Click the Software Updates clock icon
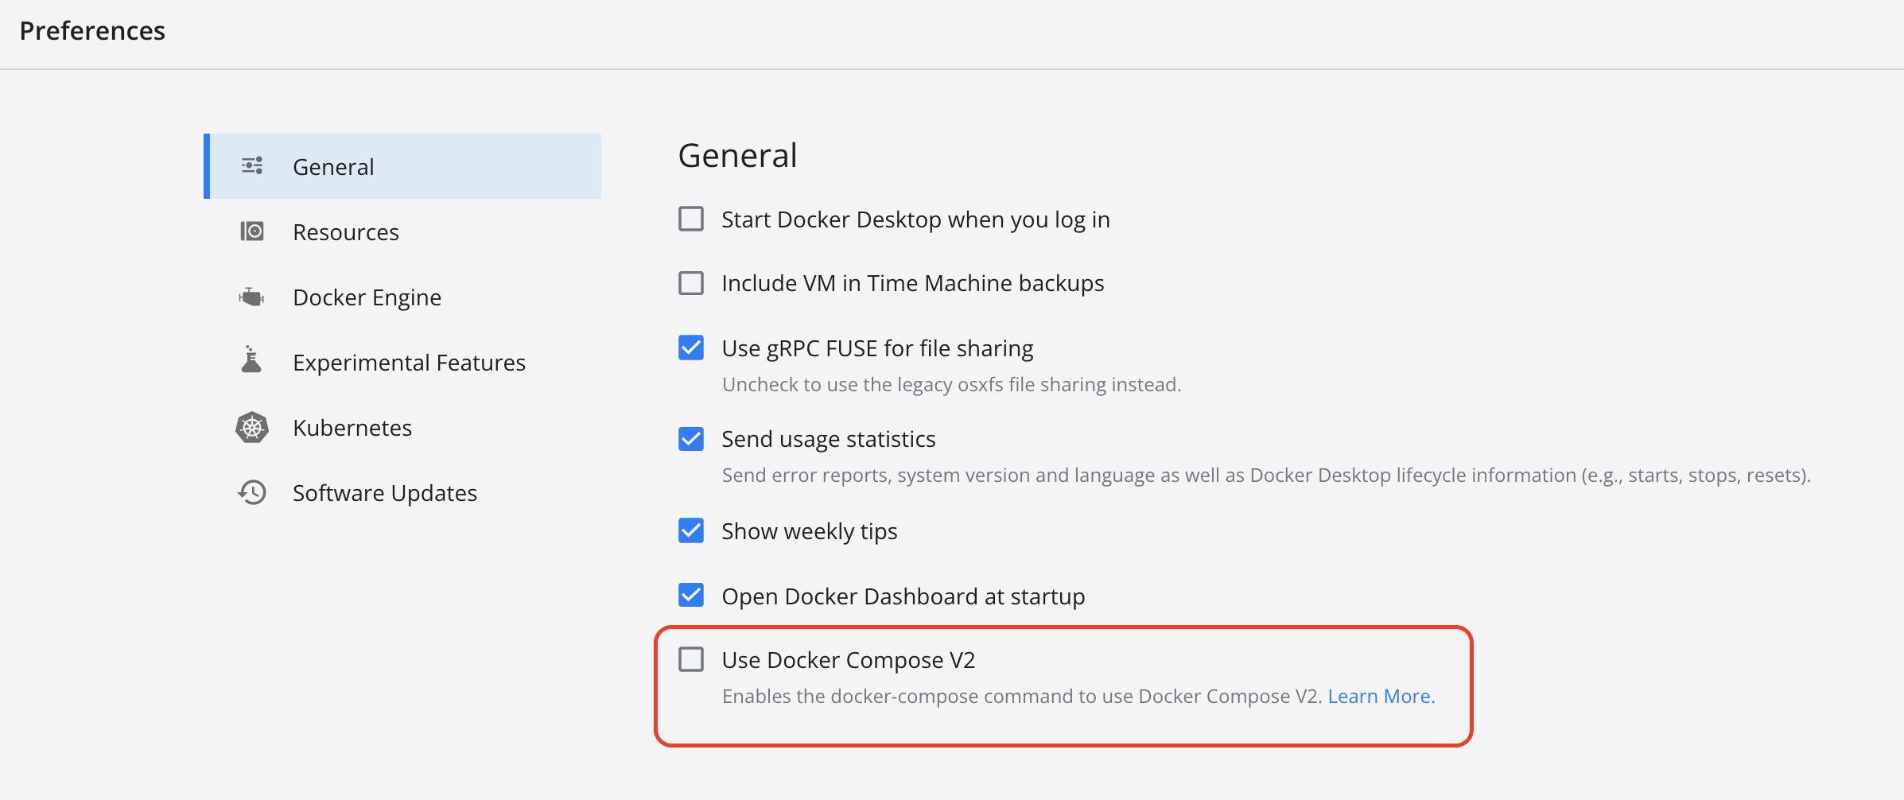Screen dimensions: 1904x800 [x=252, y=492]
